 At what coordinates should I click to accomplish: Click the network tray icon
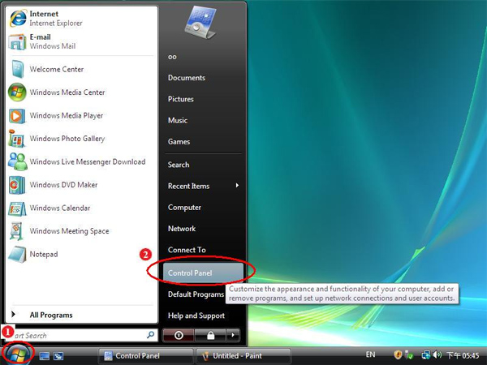coord(425,354)
